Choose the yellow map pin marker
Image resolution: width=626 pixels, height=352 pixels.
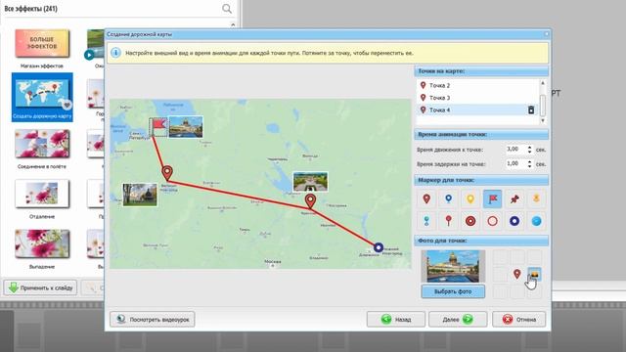tap(470, 198)
